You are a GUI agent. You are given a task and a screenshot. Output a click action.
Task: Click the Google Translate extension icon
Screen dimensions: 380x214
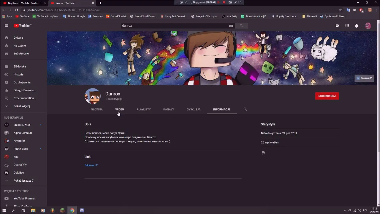point(348,10)
